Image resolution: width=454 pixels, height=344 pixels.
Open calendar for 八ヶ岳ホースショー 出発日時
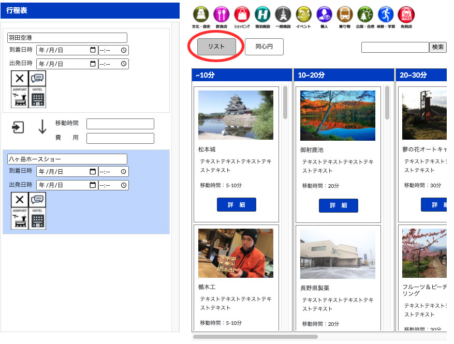tap(93, 185)
